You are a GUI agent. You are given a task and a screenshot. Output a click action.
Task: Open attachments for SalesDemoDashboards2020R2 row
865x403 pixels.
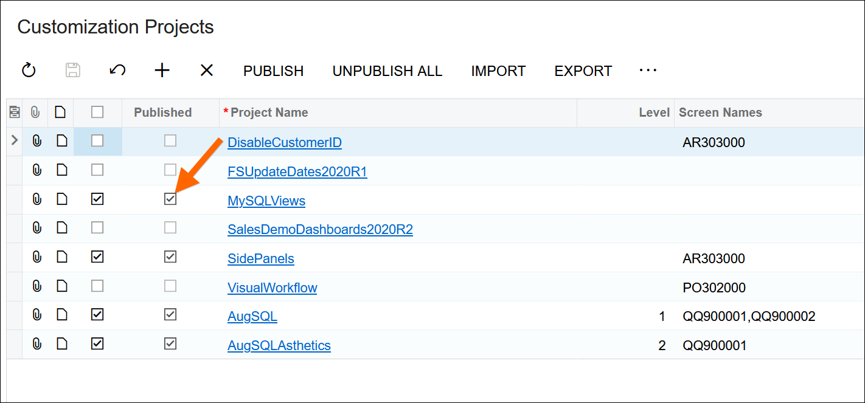pyautogui.click(x=36, y=228)
